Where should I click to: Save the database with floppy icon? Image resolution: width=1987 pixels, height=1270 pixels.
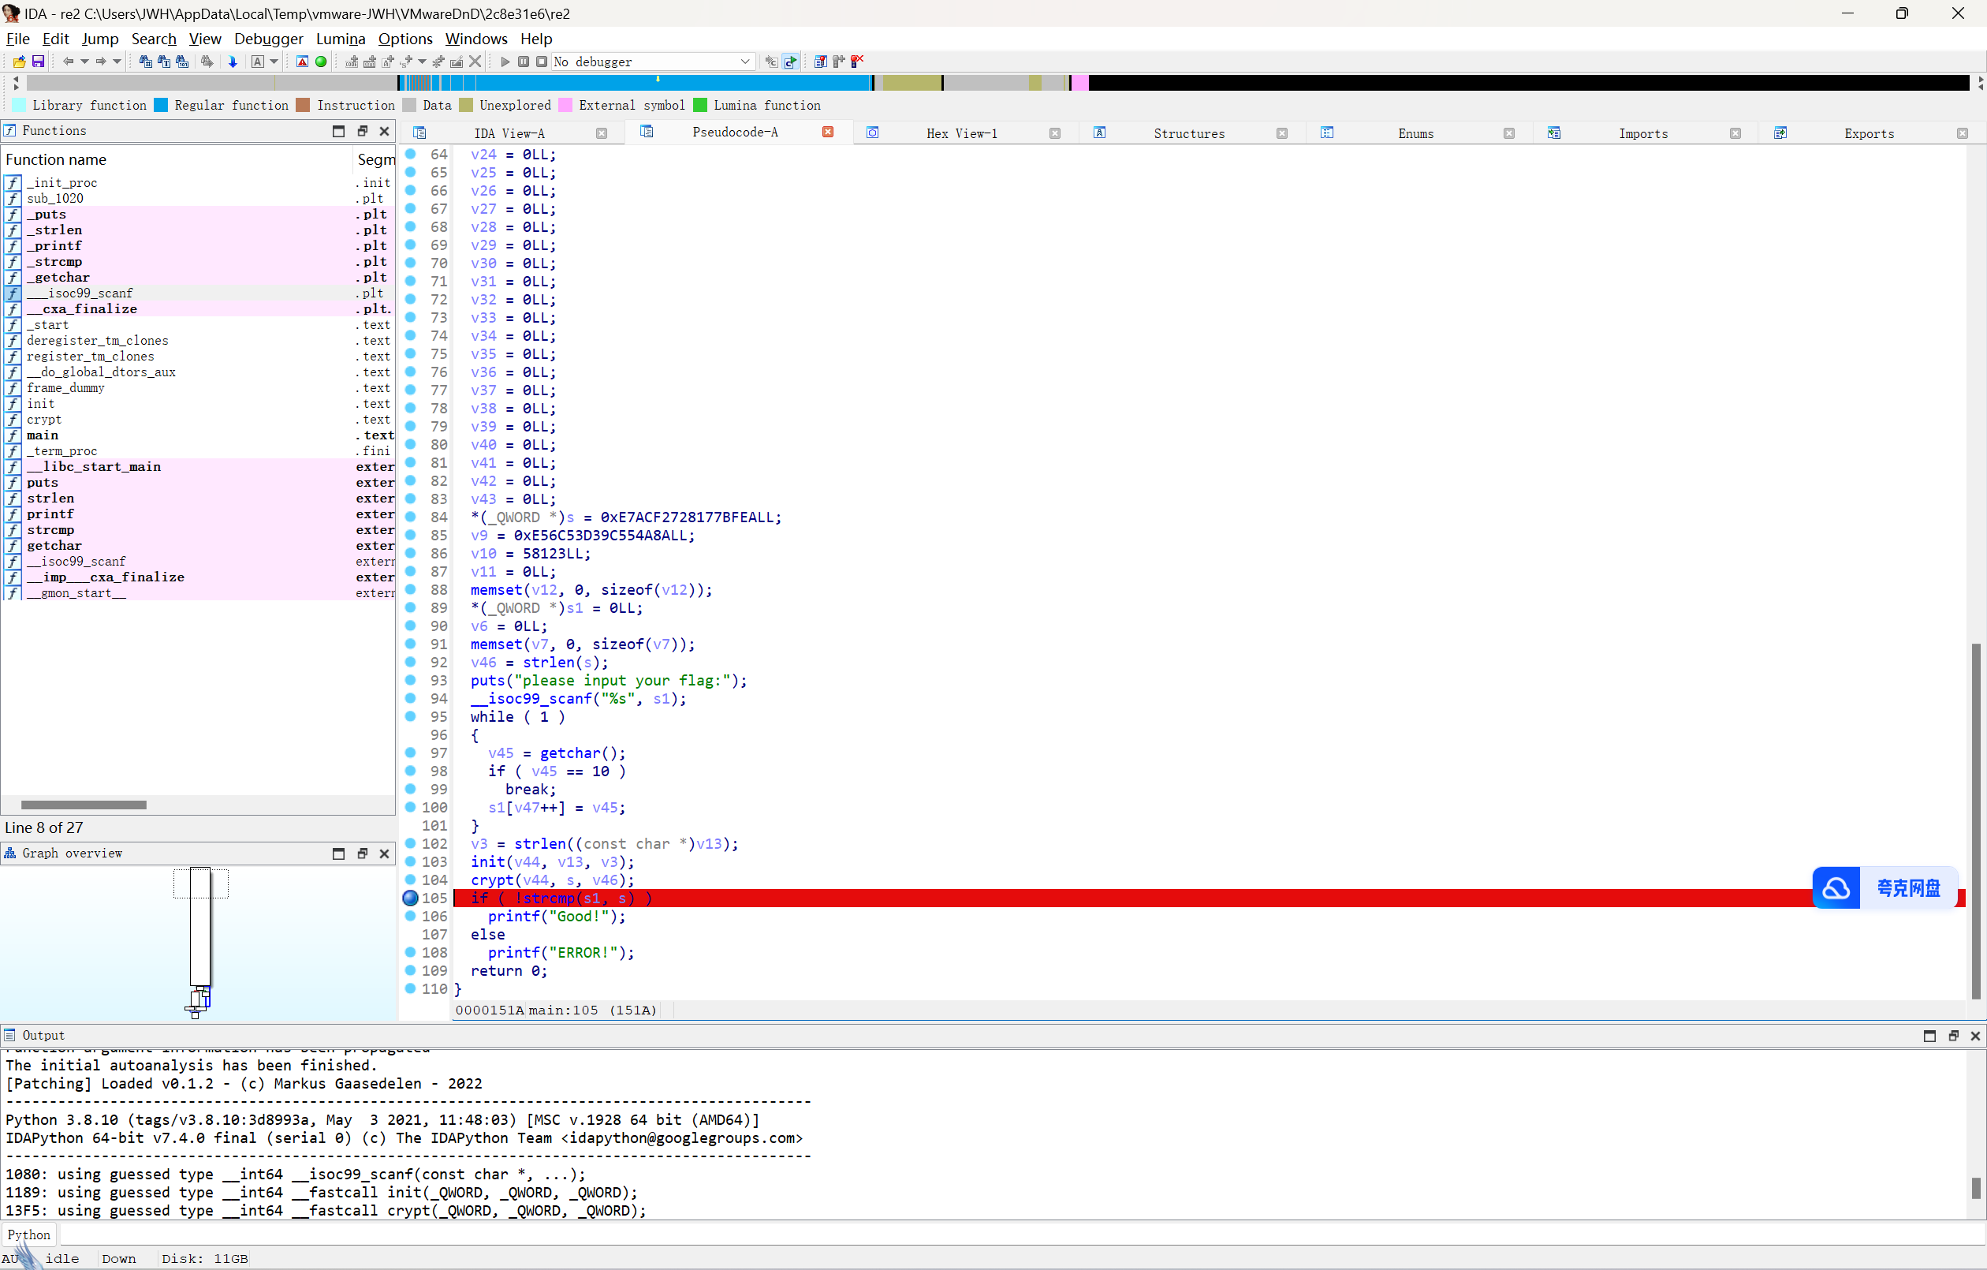[x=38, y=62]
